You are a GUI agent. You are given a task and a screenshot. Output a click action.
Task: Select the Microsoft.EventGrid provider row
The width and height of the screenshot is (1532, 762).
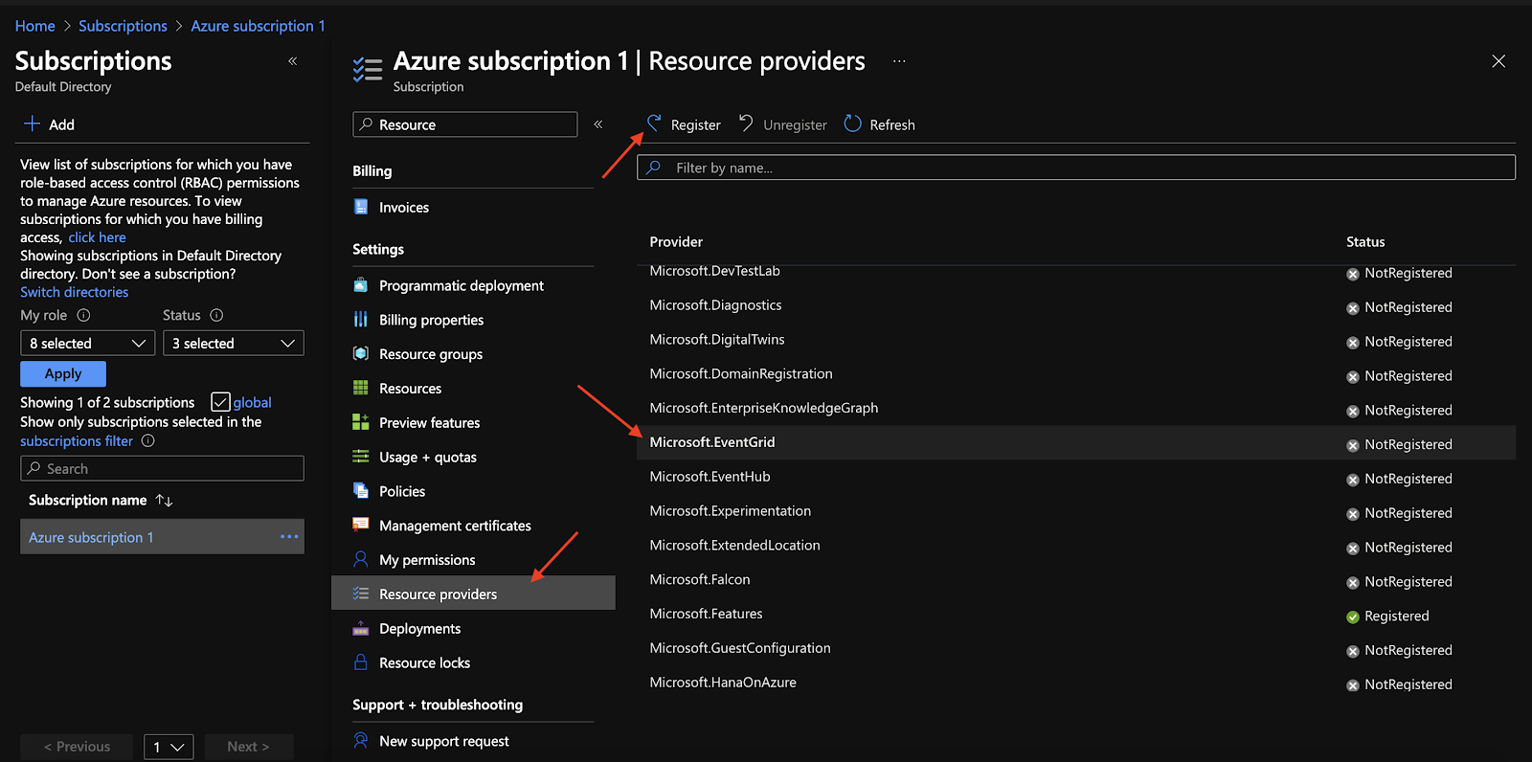click(1076, 442)
